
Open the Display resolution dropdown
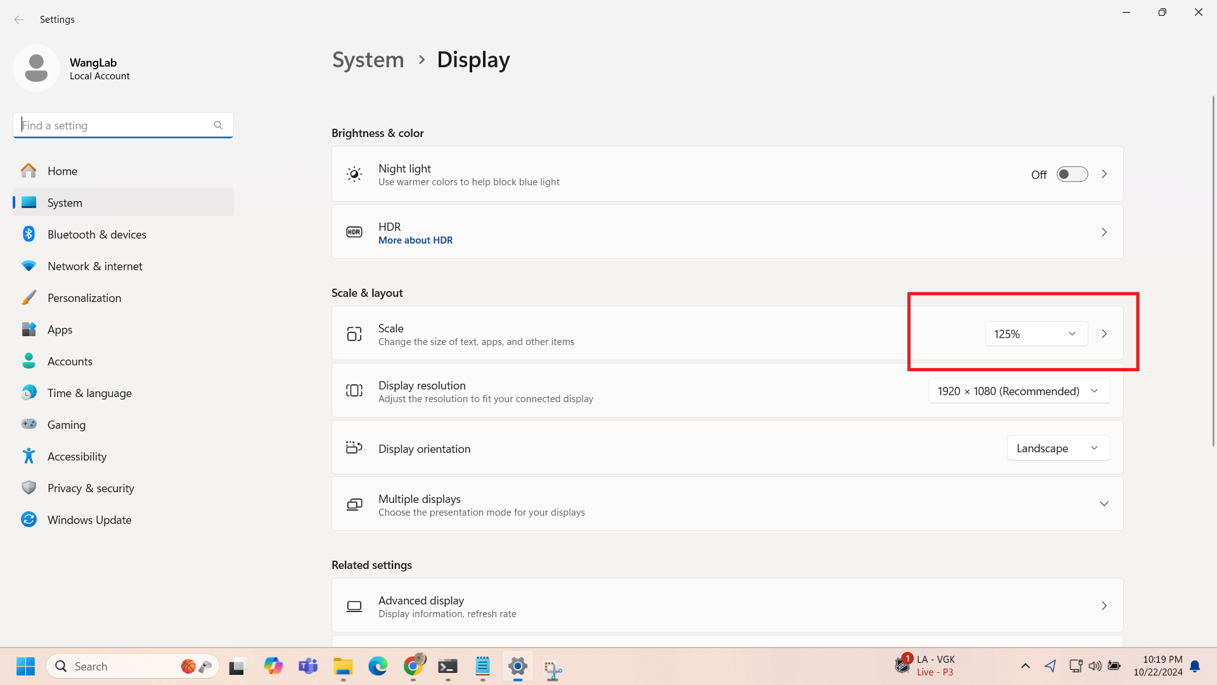(1019, 391)
